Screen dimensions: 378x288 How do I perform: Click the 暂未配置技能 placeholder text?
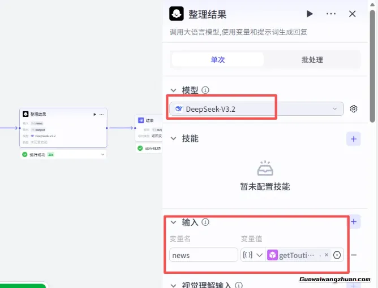coord(265,186)
